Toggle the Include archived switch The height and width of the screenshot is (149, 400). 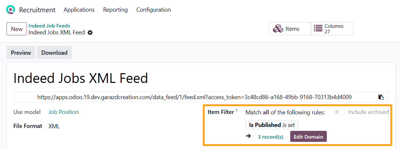[x=339, y=112]
